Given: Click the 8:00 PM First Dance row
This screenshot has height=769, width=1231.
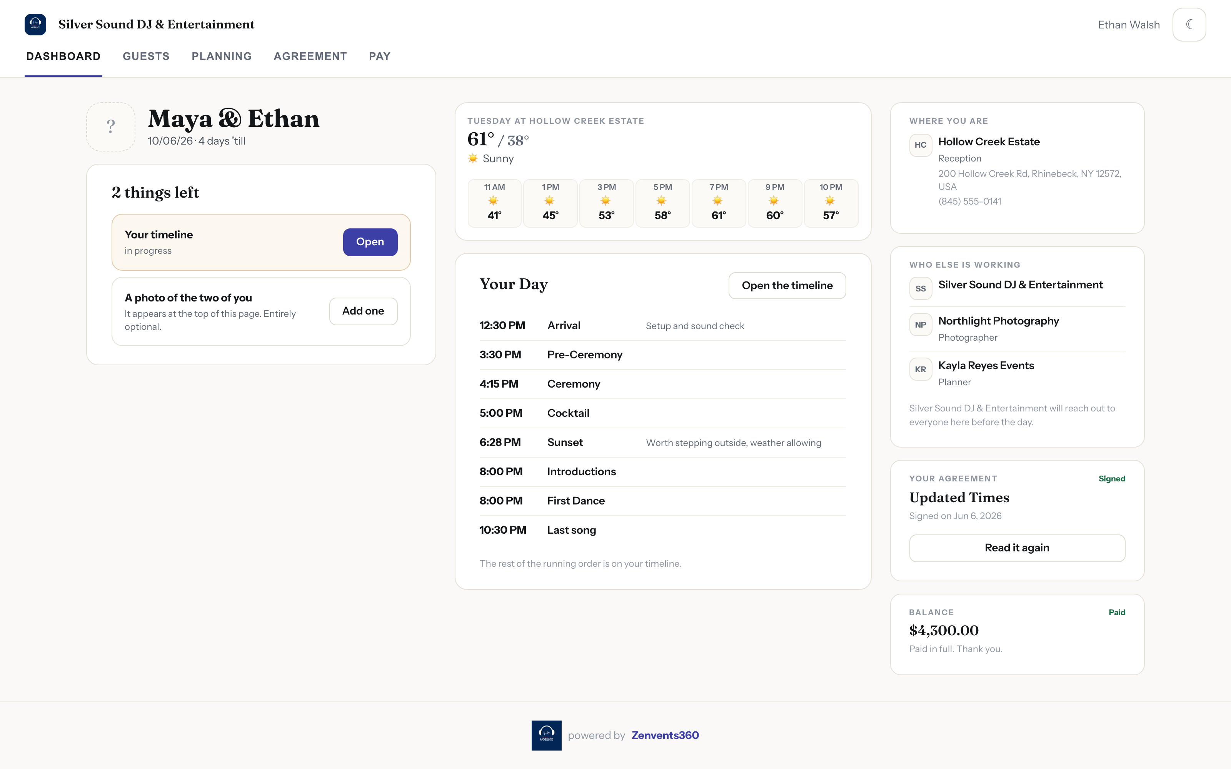Looking at the screenshot, I should point(663,501).
